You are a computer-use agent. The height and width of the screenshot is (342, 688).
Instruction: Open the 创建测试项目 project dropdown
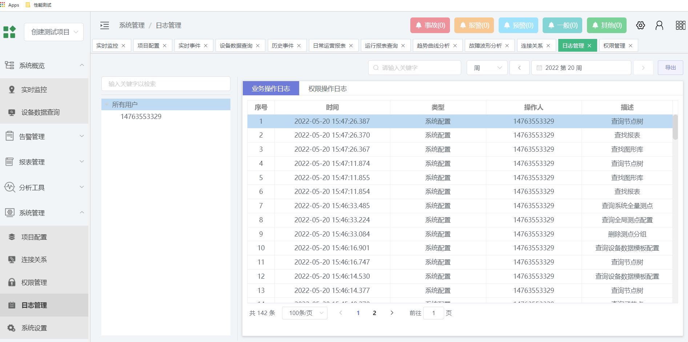tap(54, 32)
